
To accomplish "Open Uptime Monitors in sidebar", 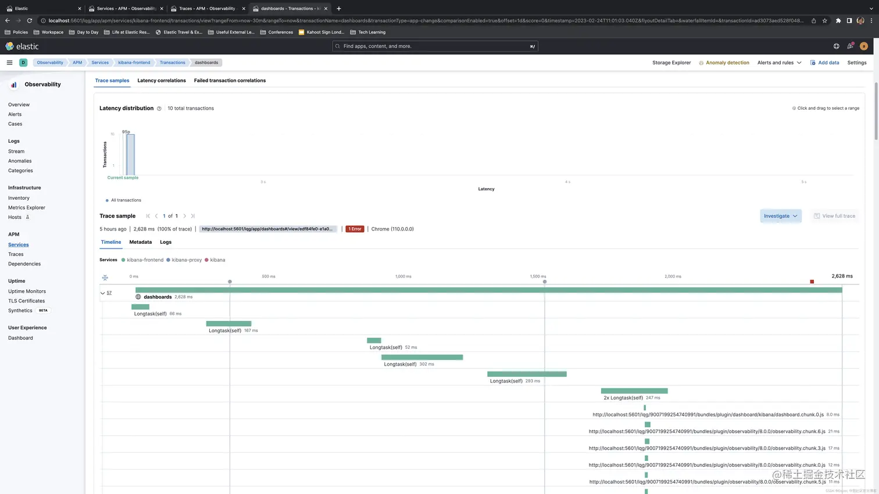I will click(x=27, y=291).
